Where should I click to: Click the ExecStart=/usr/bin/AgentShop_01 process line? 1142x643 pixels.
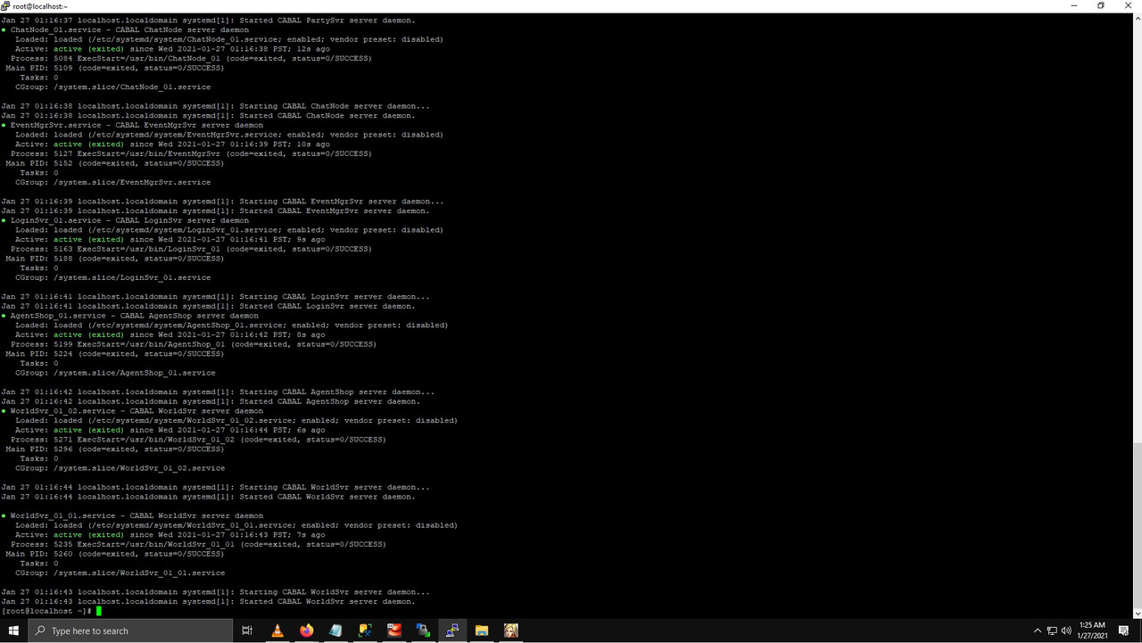pos(194,344)
